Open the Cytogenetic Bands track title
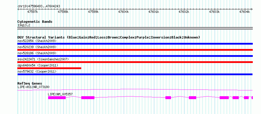 [35, 22]
